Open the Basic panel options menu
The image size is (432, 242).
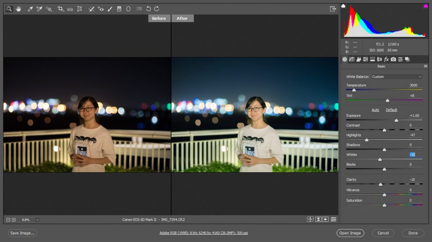[426, 66]
